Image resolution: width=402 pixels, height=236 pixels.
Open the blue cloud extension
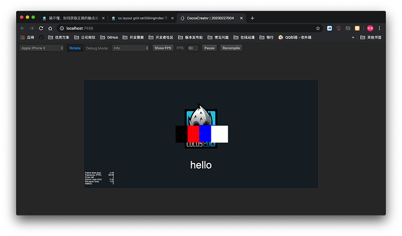pyautogui.click(x=329, y=28)
